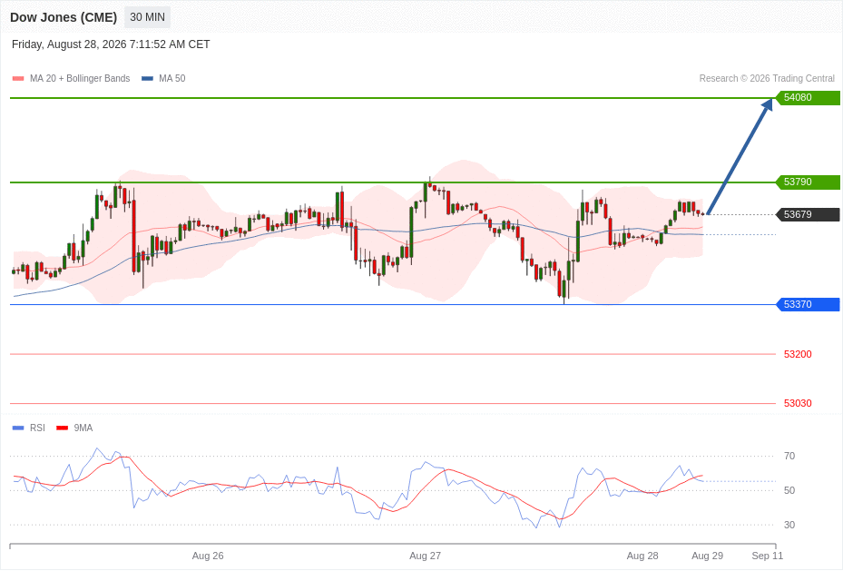Click the 53370 pivot price tag

(x=808, y=304)
